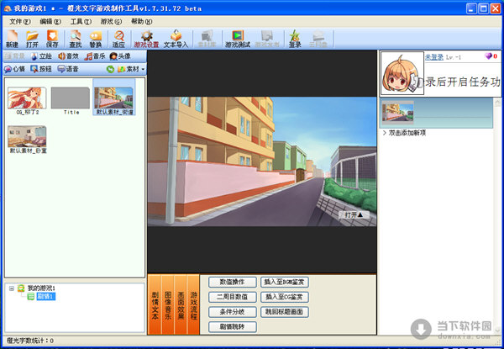
Task: Collapse the 我的游戏1 tree node
Action: point(12,288)
